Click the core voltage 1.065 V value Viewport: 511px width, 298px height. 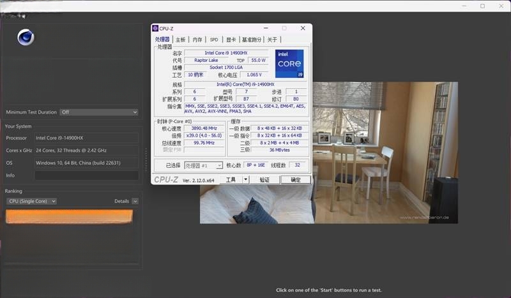(x=254, y=75)
